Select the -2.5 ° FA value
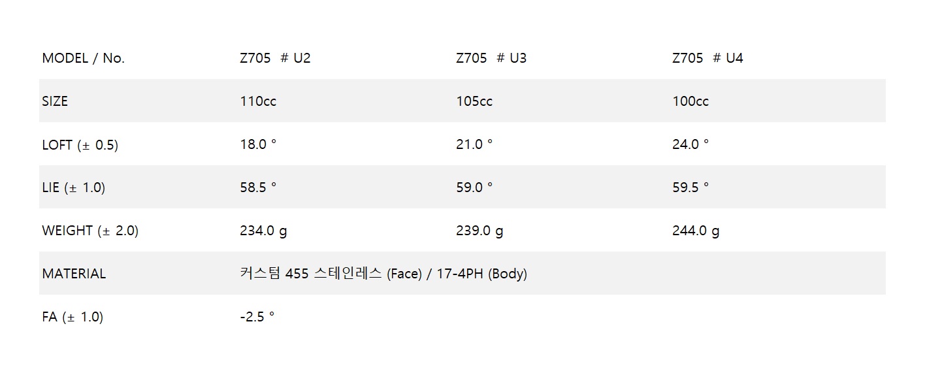Screen dimensions: 927x375 coord(257,317)
